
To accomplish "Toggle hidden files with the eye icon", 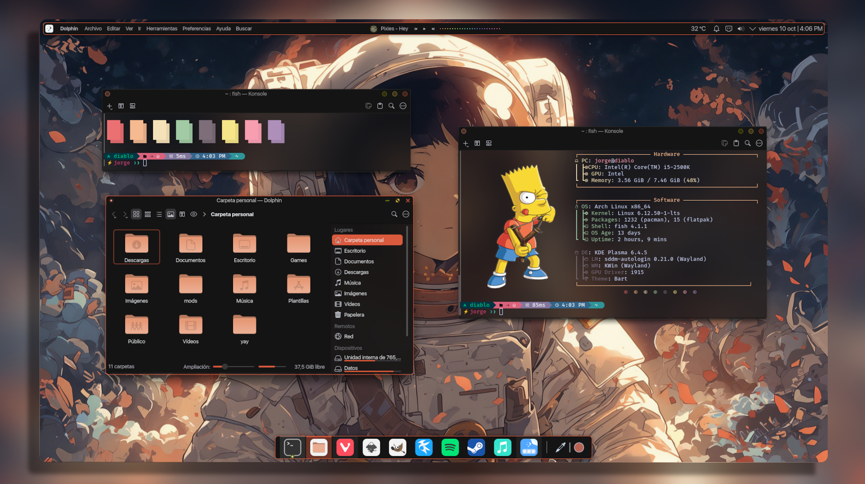I will pos(194,214).
